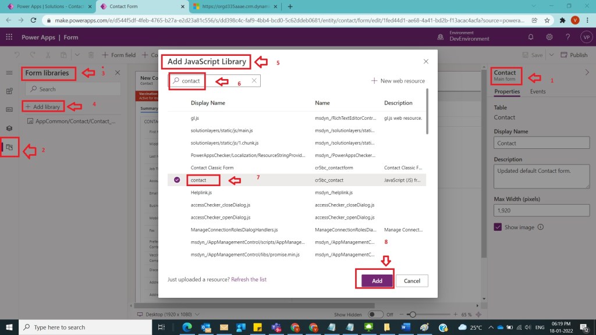The height and width of the screenshot is (335, 596).
Task: Collapse the Contact properties pane chevron
Action: (587, 72)
